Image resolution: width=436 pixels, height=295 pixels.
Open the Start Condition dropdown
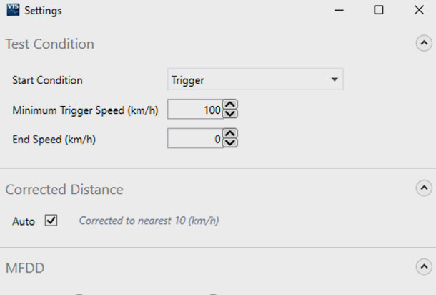pyautogui.click(x=255, y=80)
